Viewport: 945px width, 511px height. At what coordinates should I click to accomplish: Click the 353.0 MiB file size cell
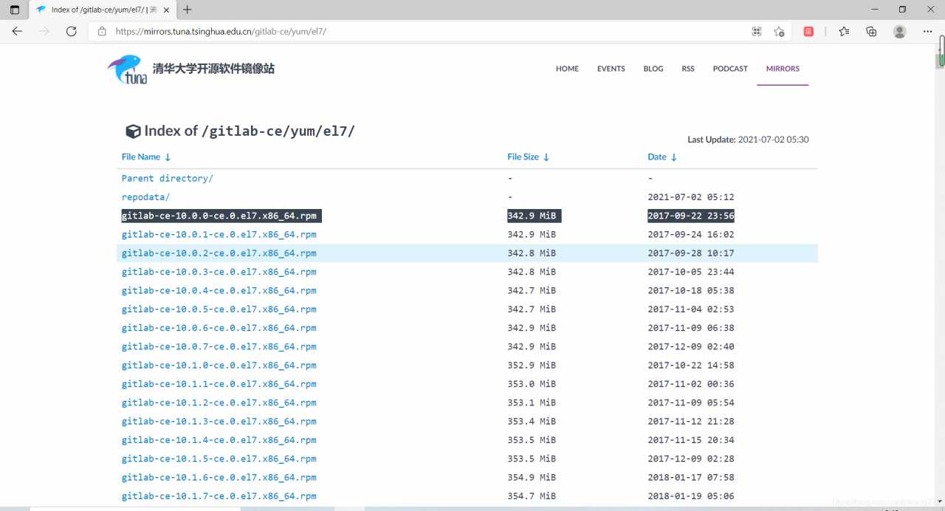point(532,384)
